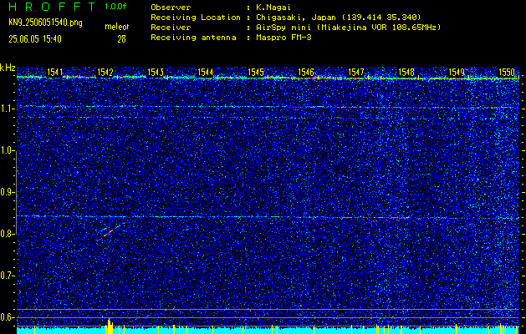The image size is (526, 334).
Task: Click the 1546 time marker
Action: click(306, 72)
